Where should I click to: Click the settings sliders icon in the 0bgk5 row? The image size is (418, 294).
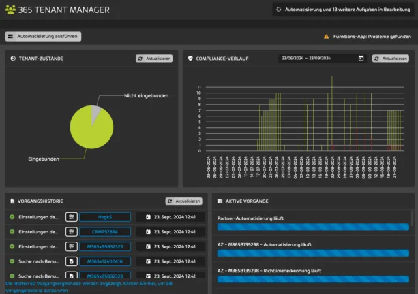point(71,217)
